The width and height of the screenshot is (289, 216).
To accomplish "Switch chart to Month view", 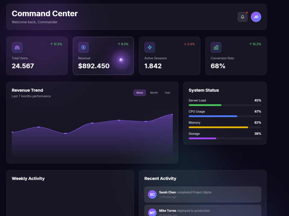I will pos(154,93).
